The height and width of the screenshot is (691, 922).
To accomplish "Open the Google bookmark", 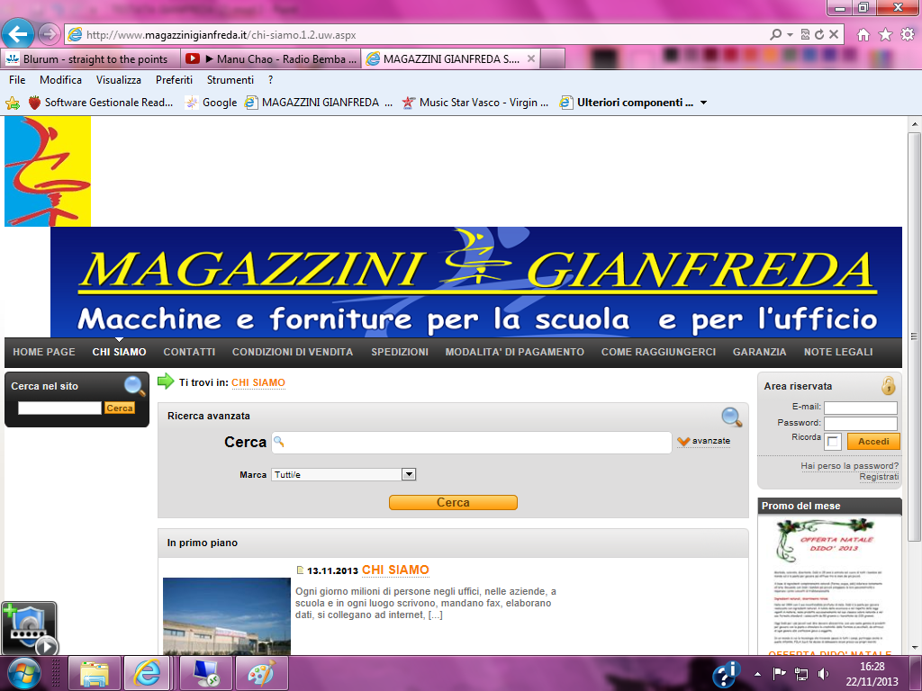I will [211, 103].
